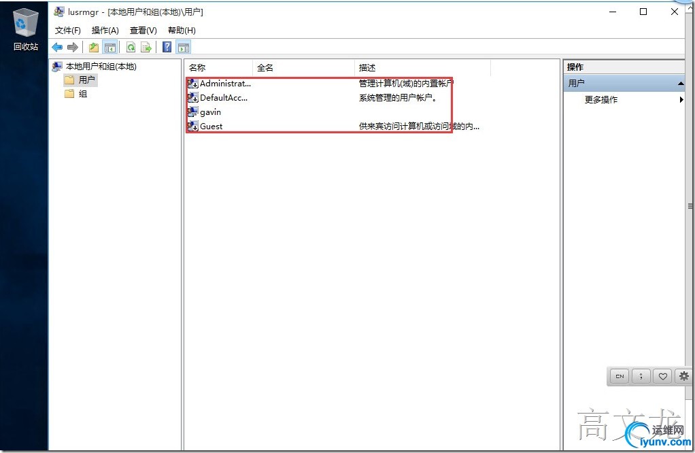The width and height of the screenshot is (695, 453).
Task: Sort by the 名称 column header
Action: tap(218, 68)
